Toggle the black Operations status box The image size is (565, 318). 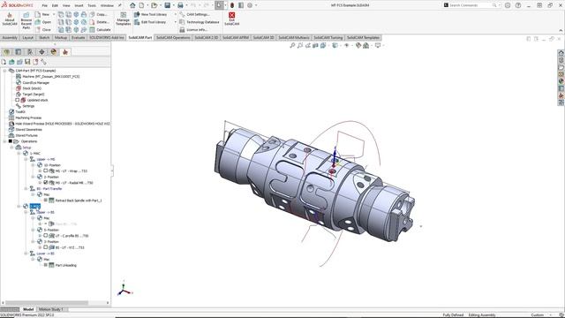click(x=10, y=141)
